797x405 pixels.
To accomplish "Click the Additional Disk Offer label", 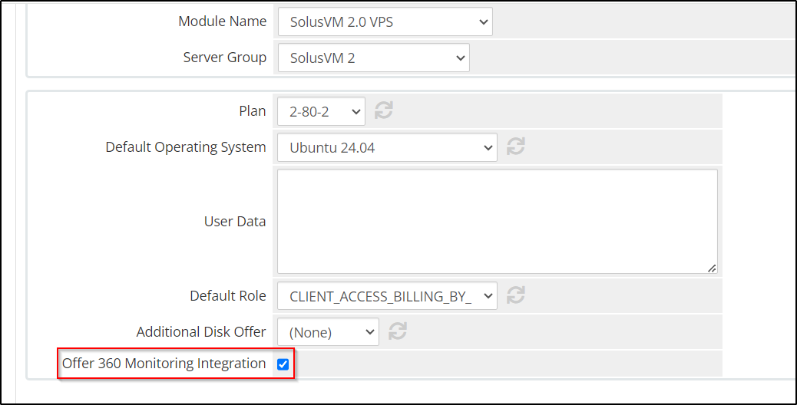I will click(200, 331).
